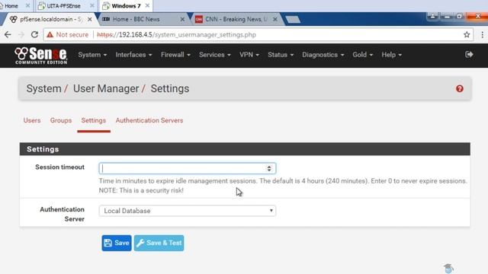Close the pfSense.localdomain browser tab
Viewport: 488px width, 274px height.
click(x=90, y=19)
